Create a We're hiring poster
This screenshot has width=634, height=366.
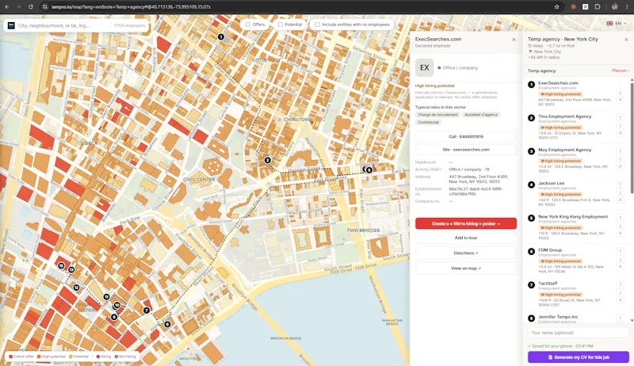pos(466,223)
